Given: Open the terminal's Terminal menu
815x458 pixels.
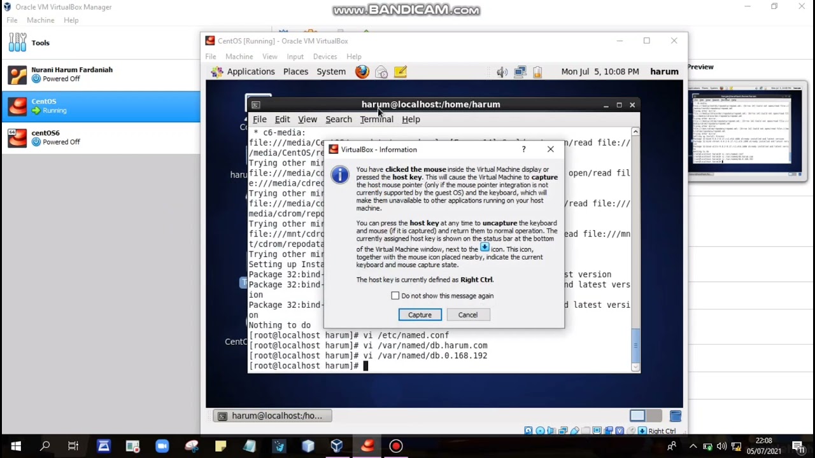Looking at the screenshot, I should pyautogui.click(x=376, y=120).
